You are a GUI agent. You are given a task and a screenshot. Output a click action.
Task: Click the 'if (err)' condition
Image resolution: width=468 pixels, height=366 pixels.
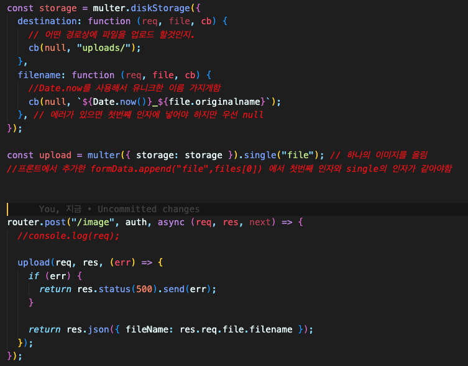[50, 276]
